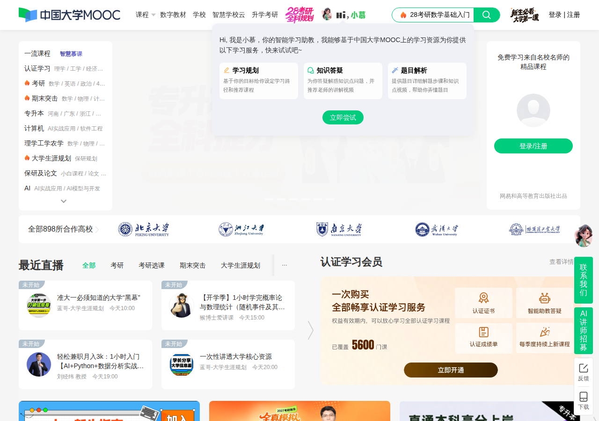
Task: Open the 保研及论文 category row
Action: point(66,173)
